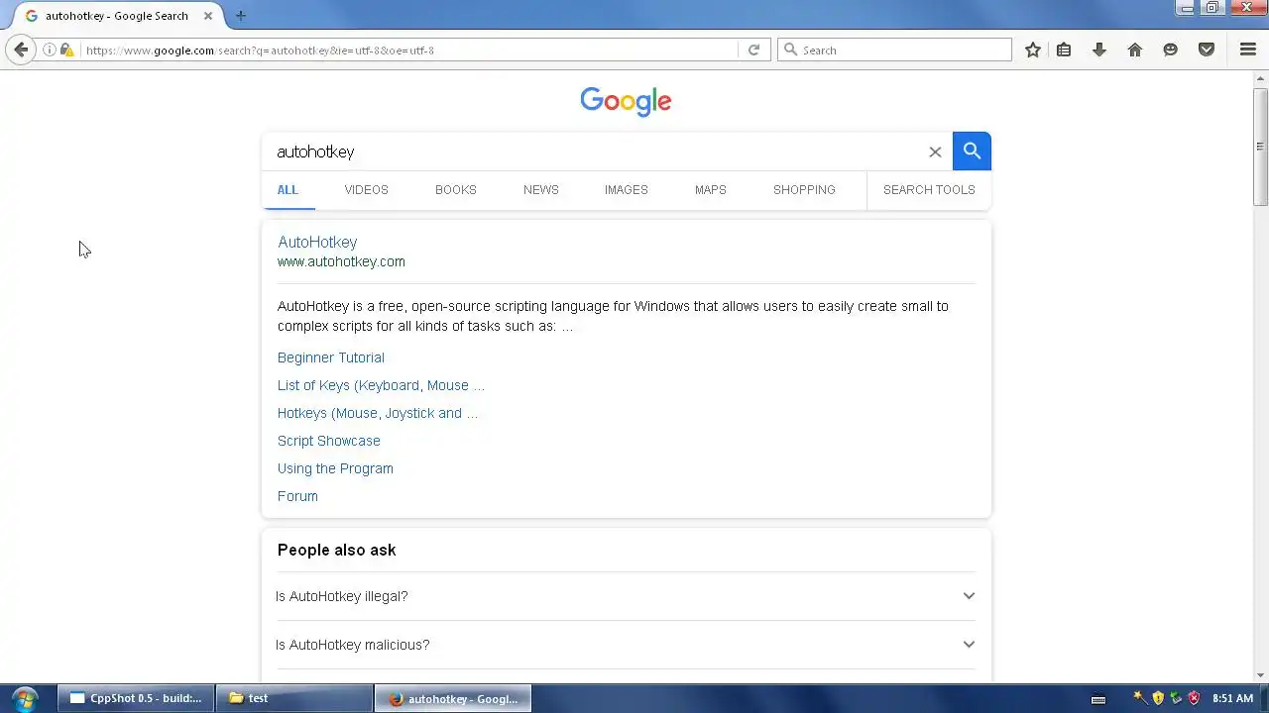
Task: Click the 8:51 AM taskbar clock
Action: click(x=1232, y=698)
